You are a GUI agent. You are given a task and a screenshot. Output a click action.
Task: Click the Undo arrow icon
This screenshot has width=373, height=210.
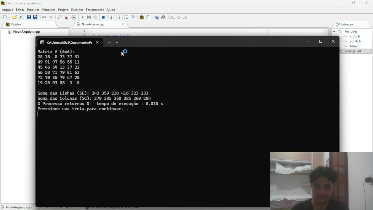(44, 17)
